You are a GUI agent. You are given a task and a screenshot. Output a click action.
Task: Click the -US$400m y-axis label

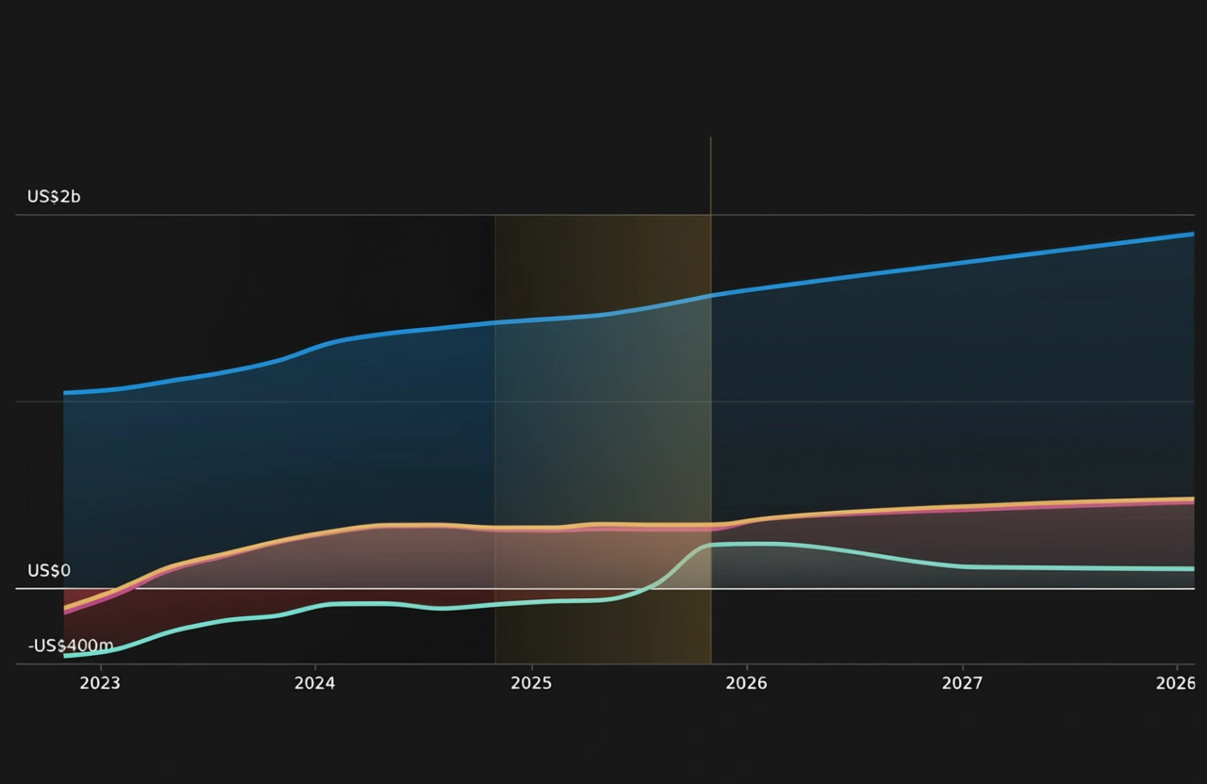point(67,646)
